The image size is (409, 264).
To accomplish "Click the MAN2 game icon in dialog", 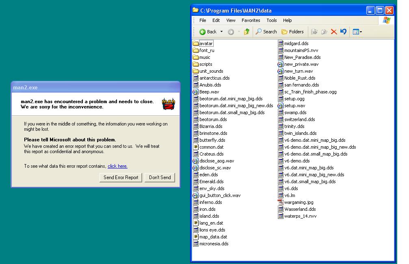I will click(x=169, y=104).
